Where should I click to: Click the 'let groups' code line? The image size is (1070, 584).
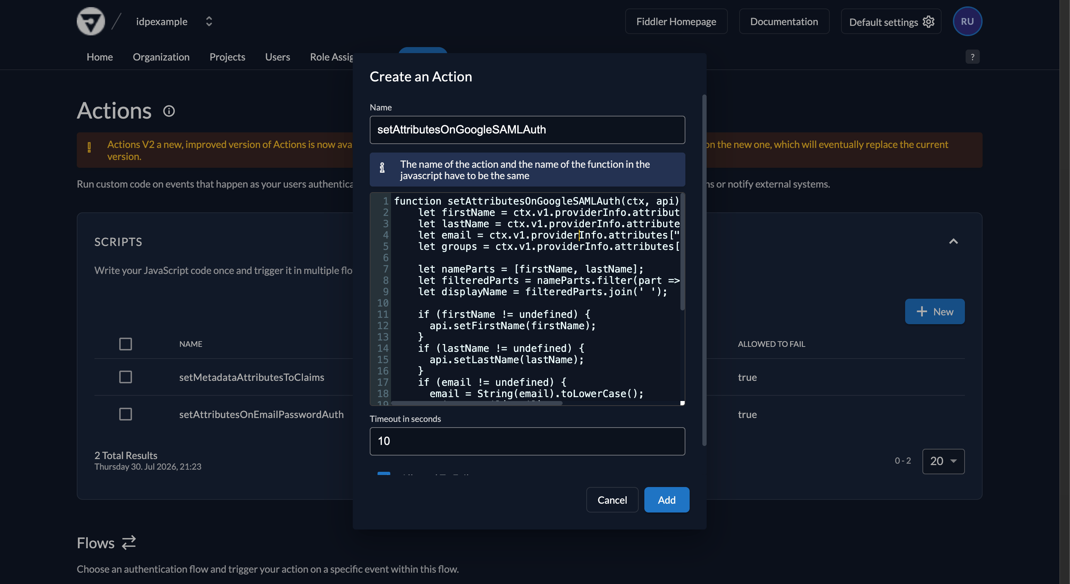548,246
